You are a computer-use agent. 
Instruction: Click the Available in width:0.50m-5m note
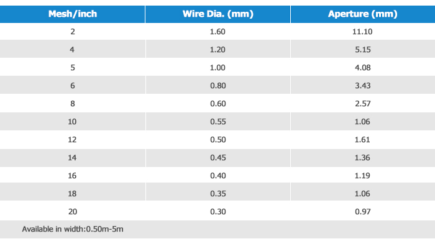[x=73, y=229]
